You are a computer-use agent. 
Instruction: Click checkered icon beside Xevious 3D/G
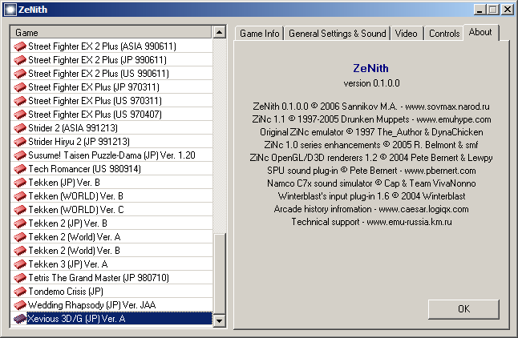20,319
